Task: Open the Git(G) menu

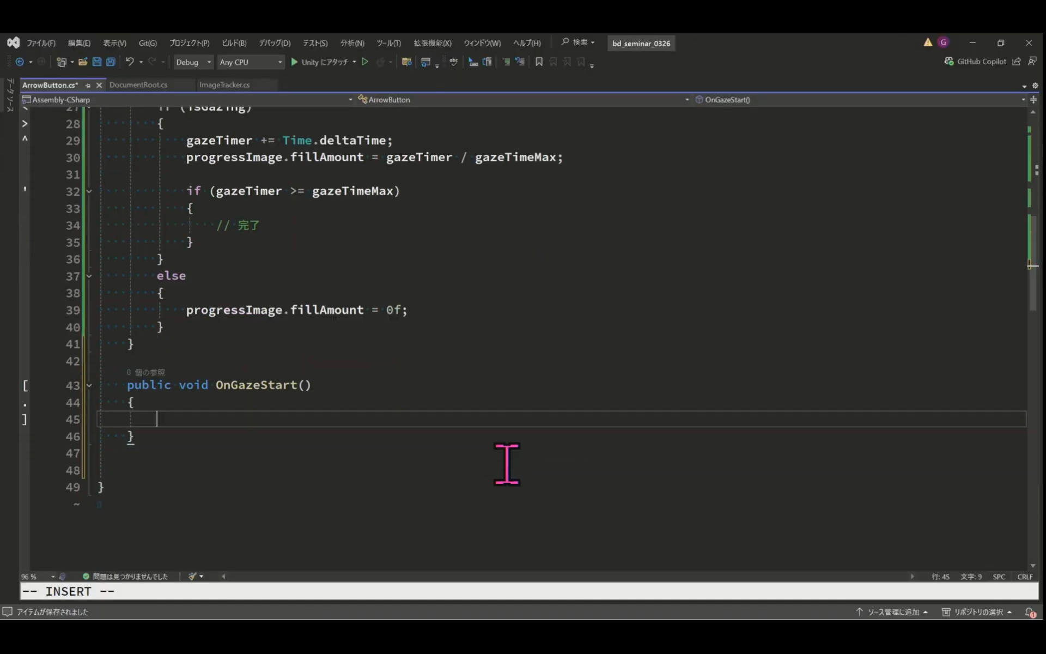Action: click(x=147, y=43)
